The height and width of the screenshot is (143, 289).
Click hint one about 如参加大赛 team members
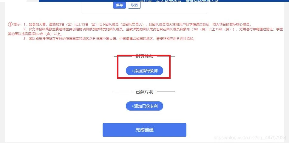137,24
